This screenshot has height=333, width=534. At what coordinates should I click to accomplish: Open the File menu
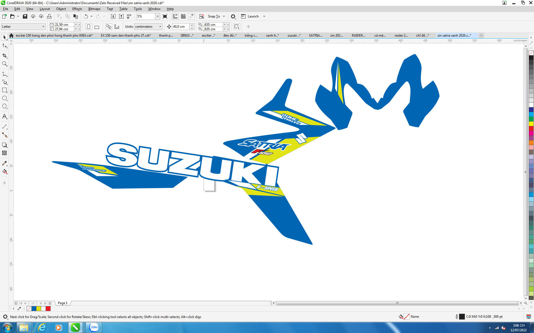coord(6,9)
